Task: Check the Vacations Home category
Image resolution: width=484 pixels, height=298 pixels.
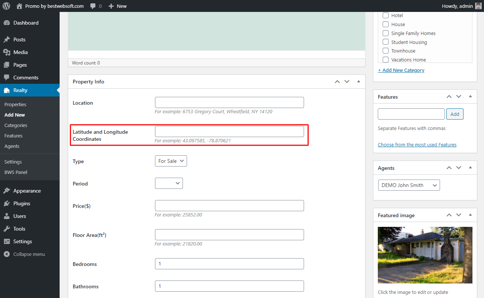Action: click(x=386, y=60)
